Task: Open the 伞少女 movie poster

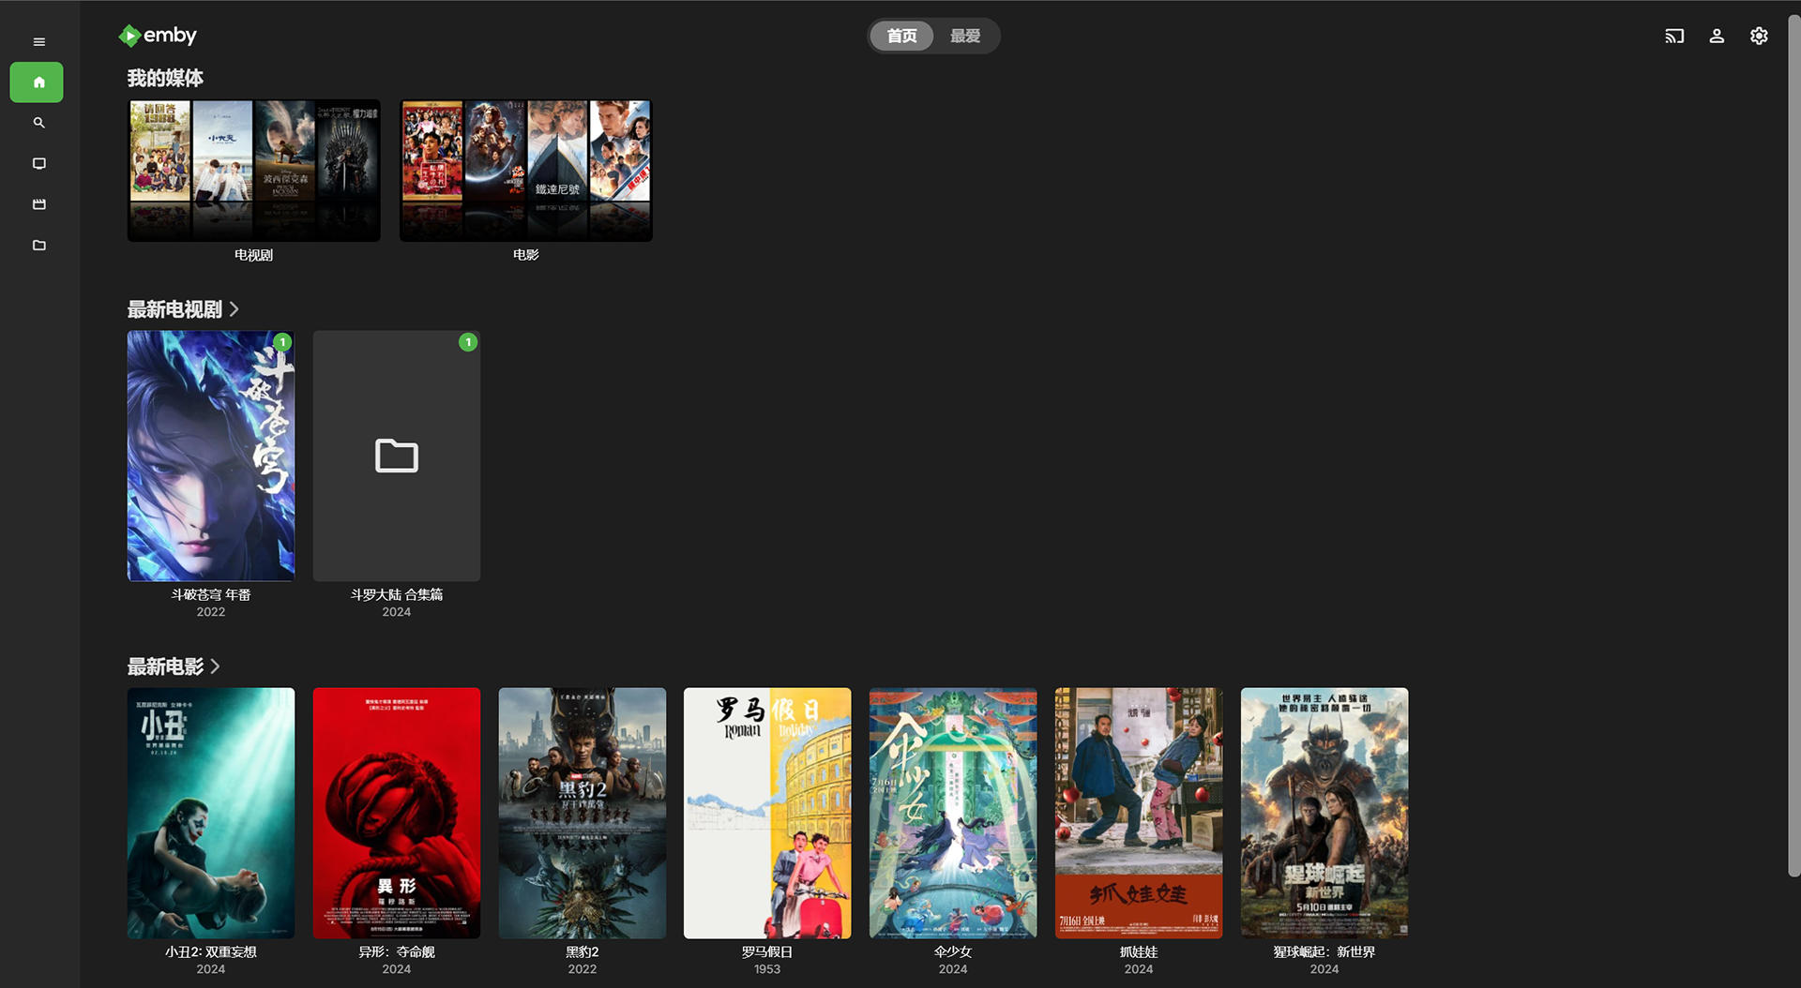Action: (953, 813)
